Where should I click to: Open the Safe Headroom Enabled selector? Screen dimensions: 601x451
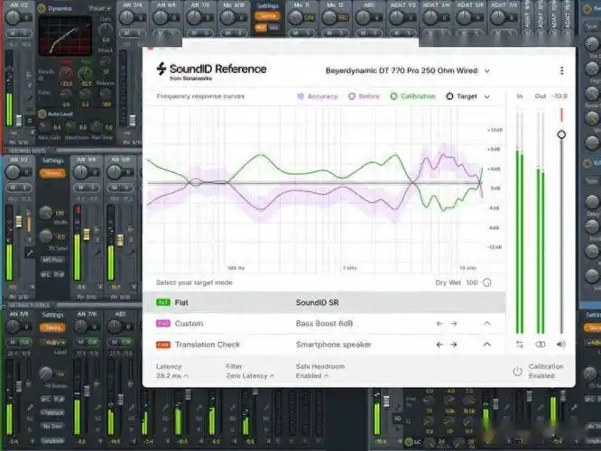click(x=312, y=376)
